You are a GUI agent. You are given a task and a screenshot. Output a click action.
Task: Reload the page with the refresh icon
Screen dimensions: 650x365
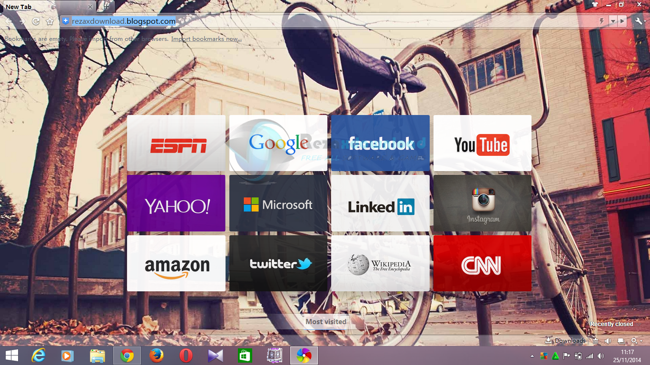click(36, 21)
